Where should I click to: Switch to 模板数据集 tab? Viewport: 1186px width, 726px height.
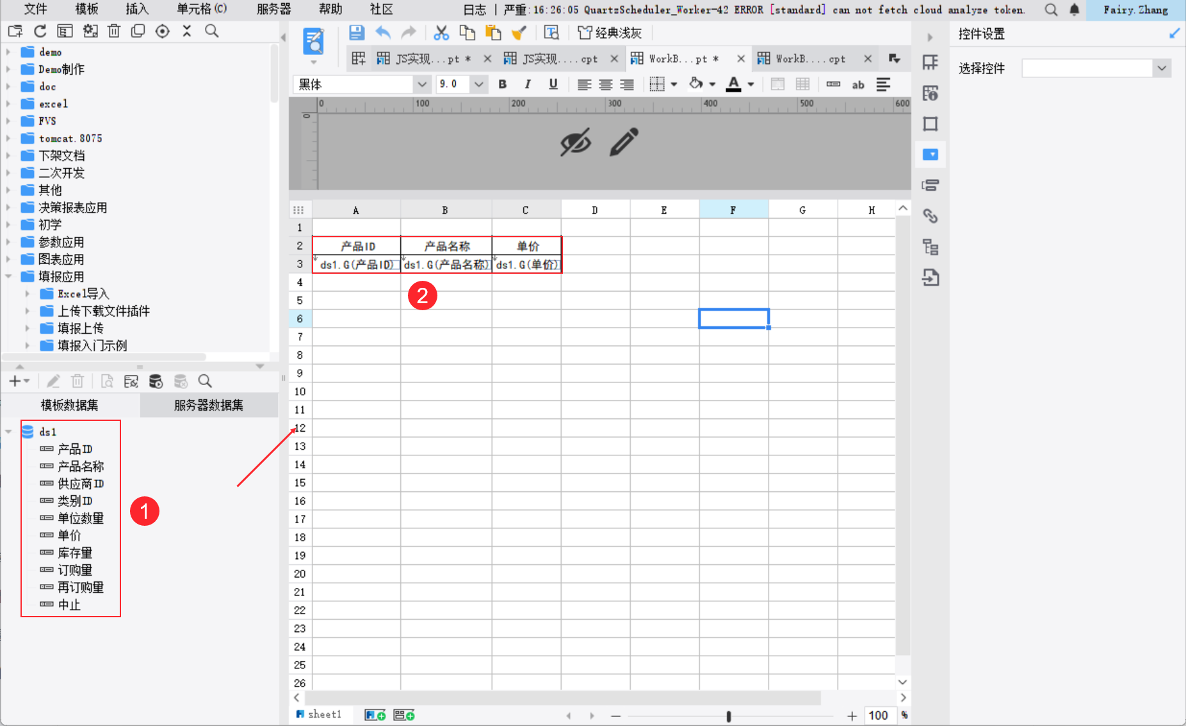(x=70, y=405)
